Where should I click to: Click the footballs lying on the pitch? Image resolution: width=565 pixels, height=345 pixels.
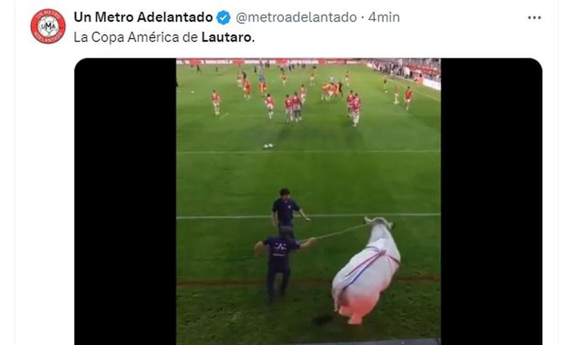[x=268, y=146]
